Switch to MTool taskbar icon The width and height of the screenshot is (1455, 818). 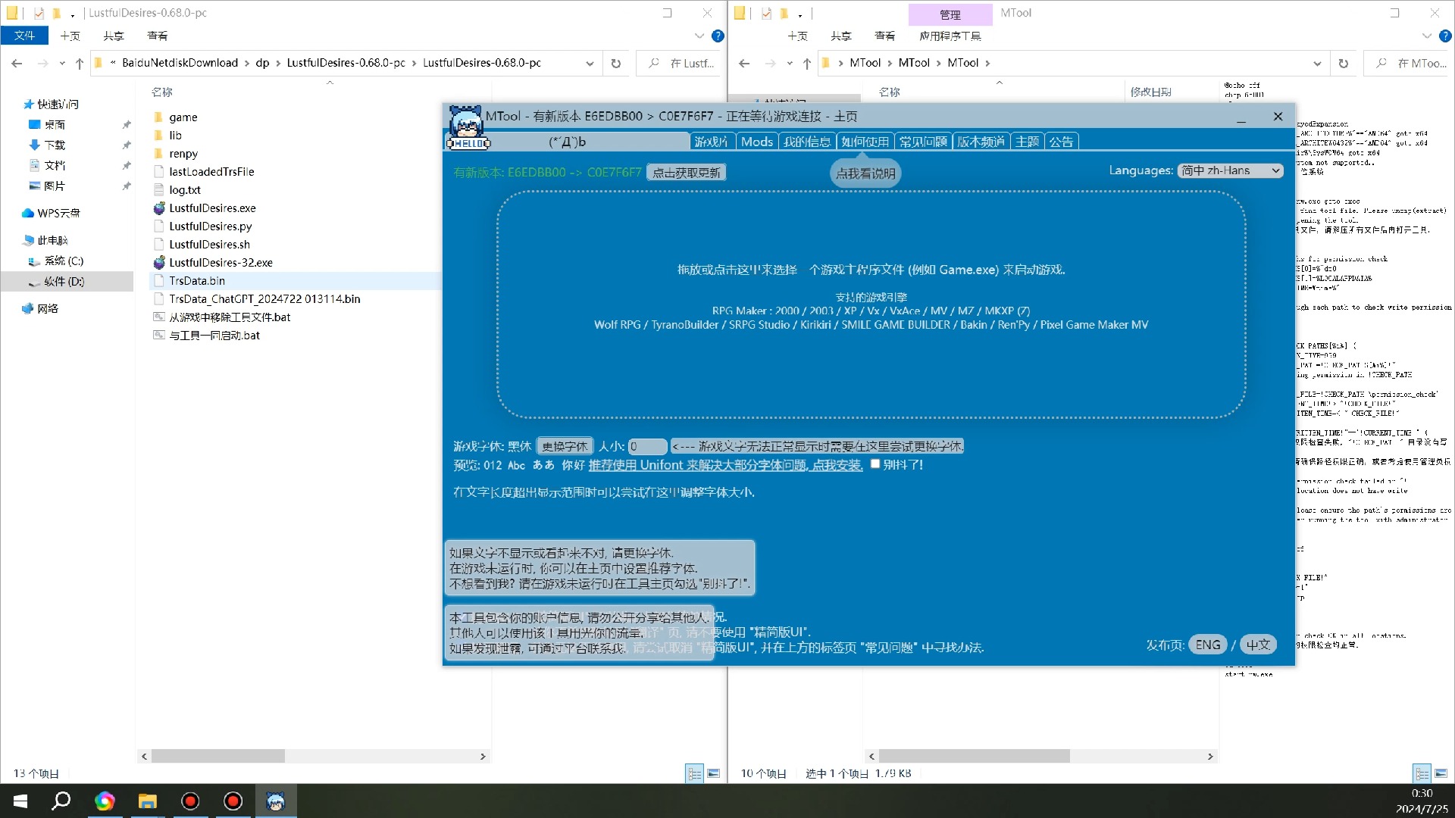276,801
